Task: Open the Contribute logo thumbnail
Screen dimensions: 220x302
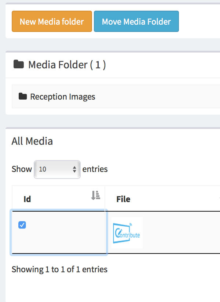Action: (127, 233)
